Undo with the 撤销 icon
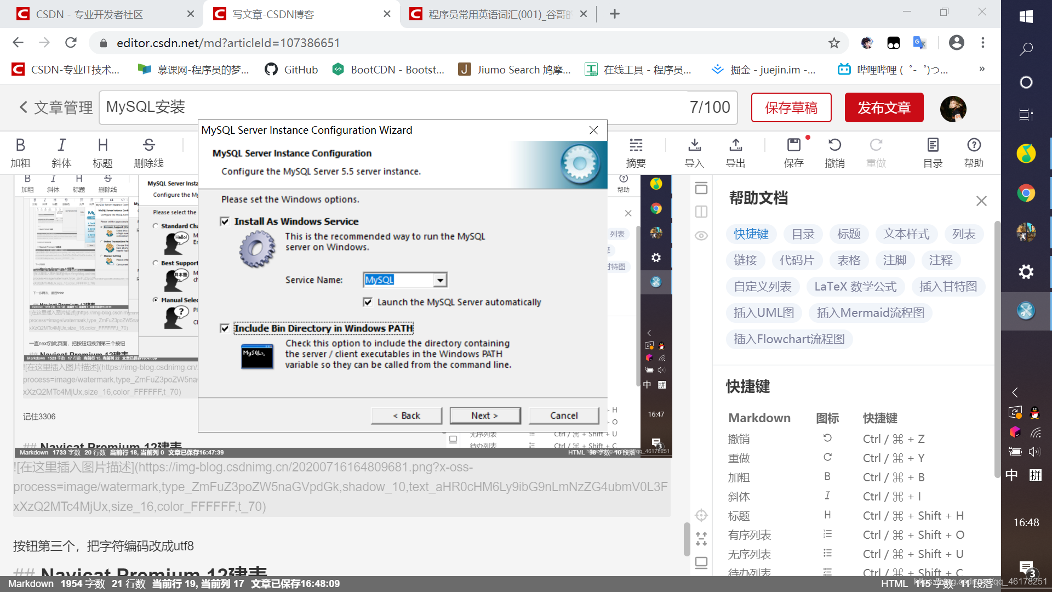1052x592 pixels. [834, 152]
